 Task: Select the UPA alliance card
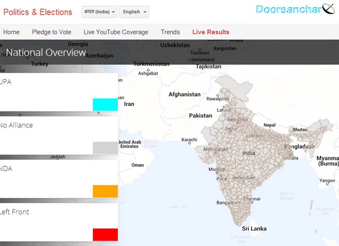point(59,92)
